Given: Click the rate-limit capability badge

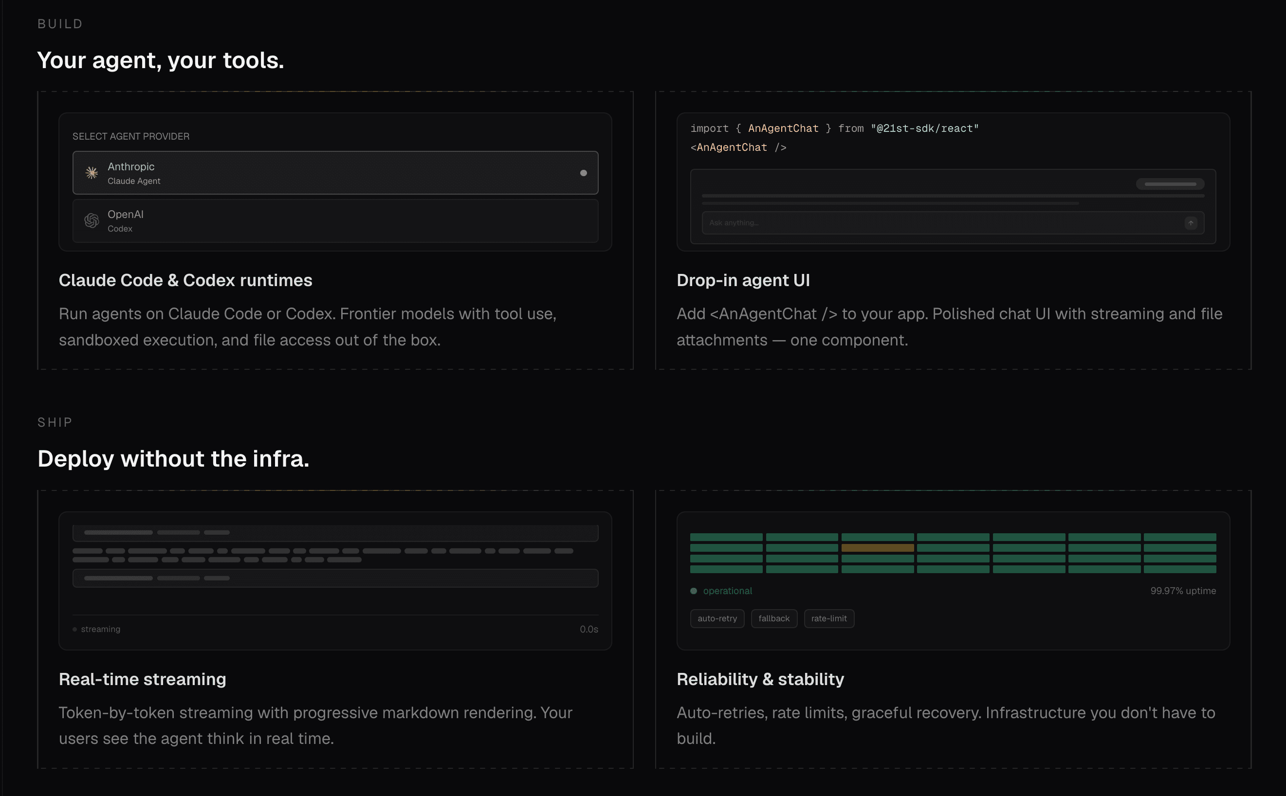Looking at the screenshot, I should [828, 618].
